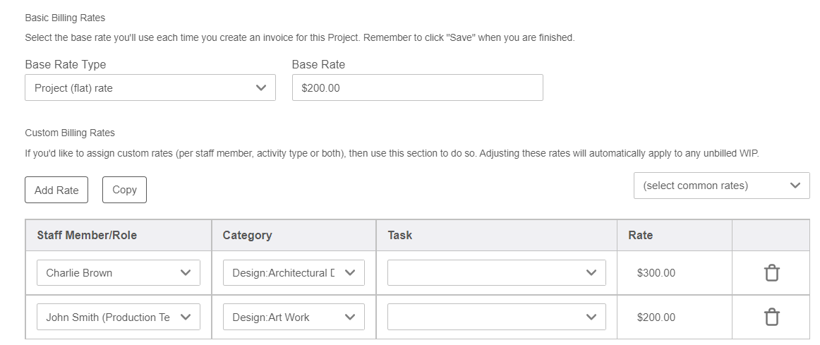The width and height of the screenshot is (820, 345).
Task: Click the Rate column header
Action: click(640, 235)
